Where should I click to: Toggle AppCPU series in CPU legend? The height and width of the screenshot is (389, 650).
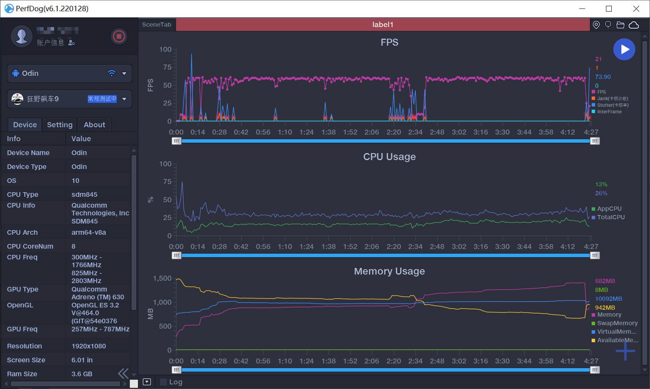(609, 209)
